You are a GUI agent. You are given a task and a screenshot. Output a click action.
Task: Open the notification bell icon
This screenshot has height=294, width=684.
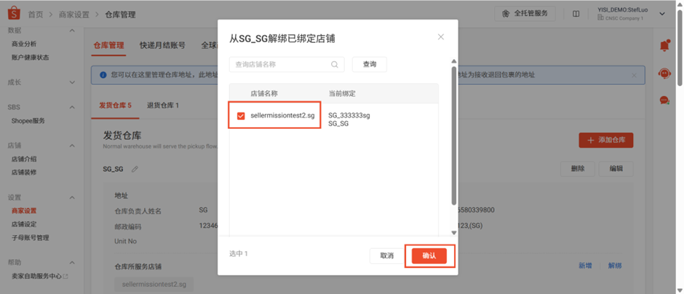(x=664, y=45)
